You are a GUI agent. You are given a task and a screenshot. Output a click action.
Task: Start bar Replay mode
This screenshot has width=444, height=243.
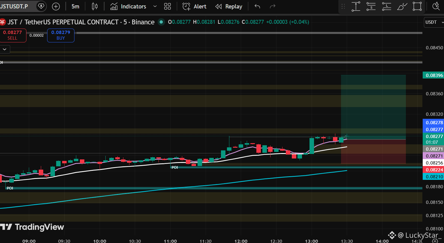pos(229,6)
